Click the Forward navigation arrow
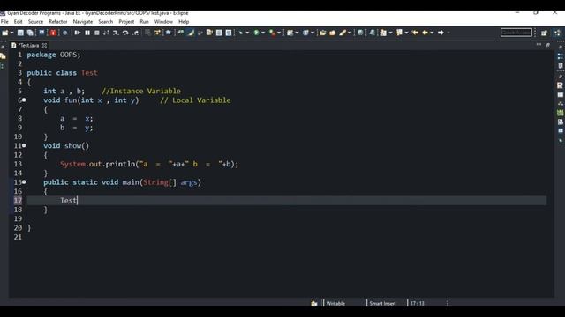Screen dimensions: 565x317 tap(441, 33)
